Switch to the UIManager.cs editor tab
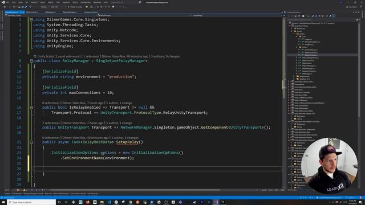The height and width of the screenshot is (205, 365). pos(50,12)
